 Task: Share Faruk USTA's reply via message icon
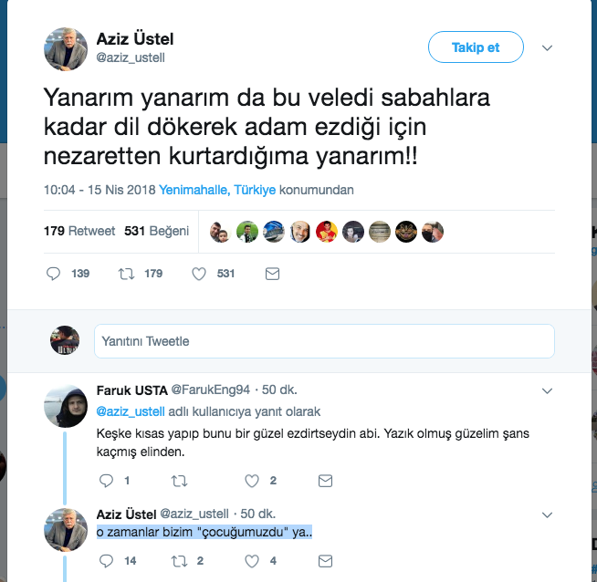[x=325, y=481]
